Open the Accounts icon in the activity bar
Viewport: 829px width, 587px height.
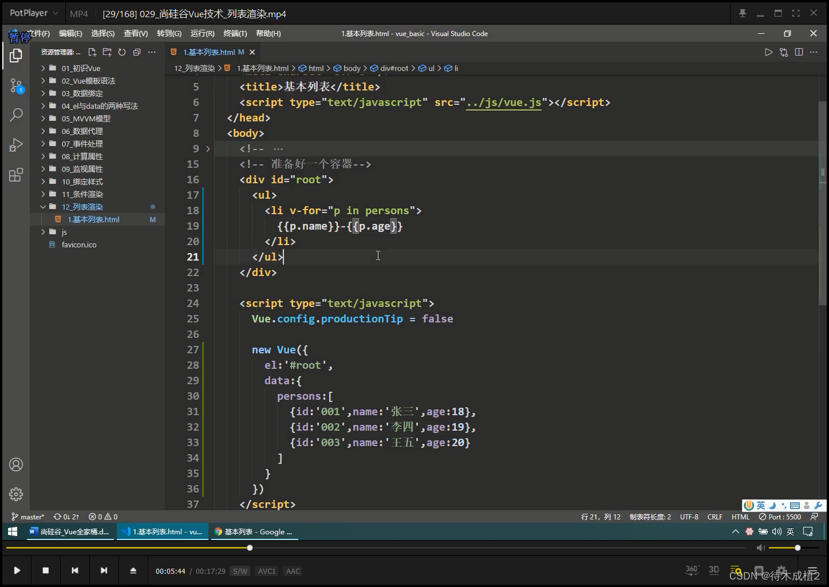coord(16,464)
